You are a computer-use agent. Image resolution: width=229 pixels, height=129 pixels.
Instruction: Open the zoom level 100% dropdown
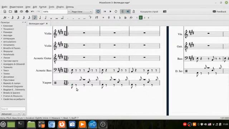(x=69, y=11)
